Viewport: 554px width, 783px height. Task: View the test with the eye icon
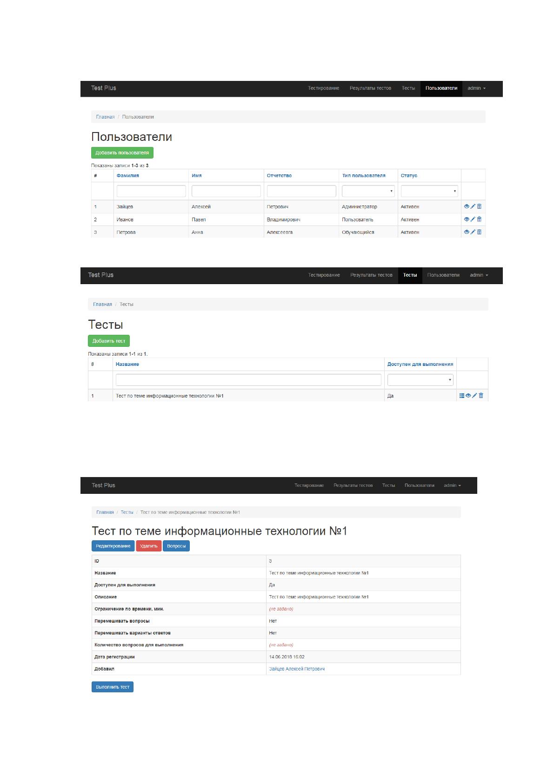point(468,396)
